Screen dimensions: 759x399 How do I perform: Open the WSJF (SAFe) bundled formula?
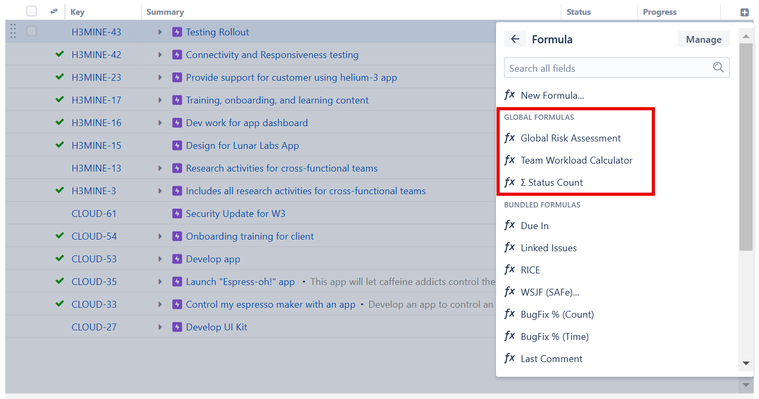pos(549,291)
